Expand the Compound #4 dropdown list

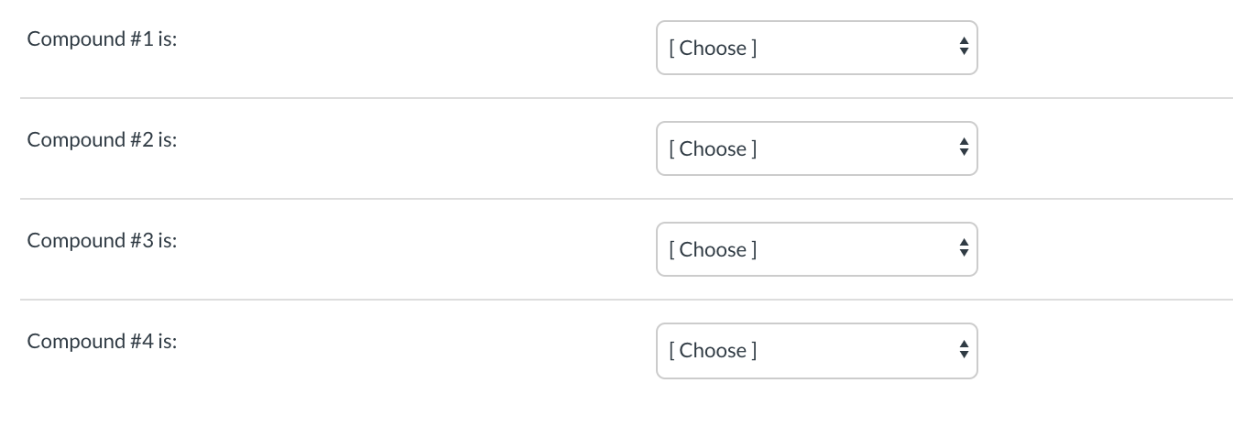pos(817,350)
